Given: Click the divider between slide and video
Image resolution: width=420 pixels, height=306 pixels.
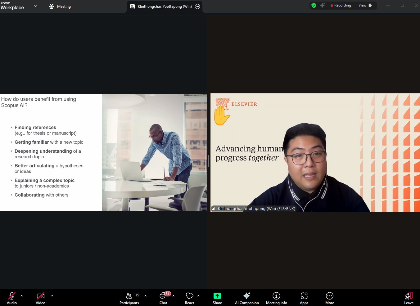Looking at the screenshot, I should point(209,161).
